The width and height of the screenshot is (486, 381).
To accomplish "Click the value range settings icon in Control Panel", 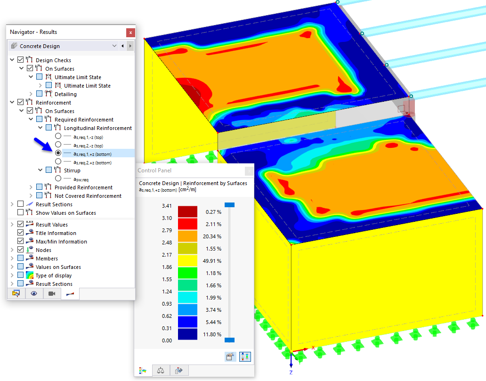I will coord(245,357).
